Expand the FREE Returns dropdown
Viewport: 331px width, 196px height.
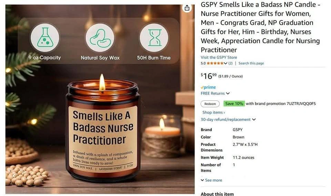coord(228,94)
